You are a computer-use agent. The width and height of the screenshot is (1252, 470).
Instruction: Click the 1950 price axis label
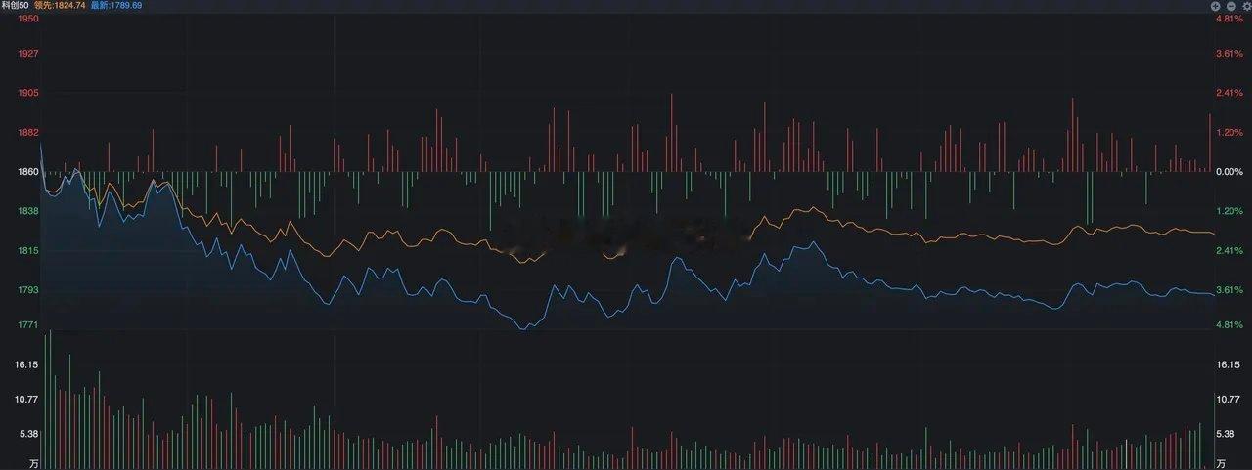(x=28, y=19)
